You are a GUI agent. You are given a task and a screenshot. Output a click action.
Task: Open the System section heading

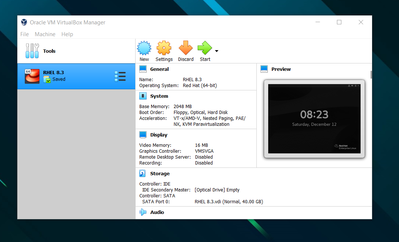click(x=159, y=96)
